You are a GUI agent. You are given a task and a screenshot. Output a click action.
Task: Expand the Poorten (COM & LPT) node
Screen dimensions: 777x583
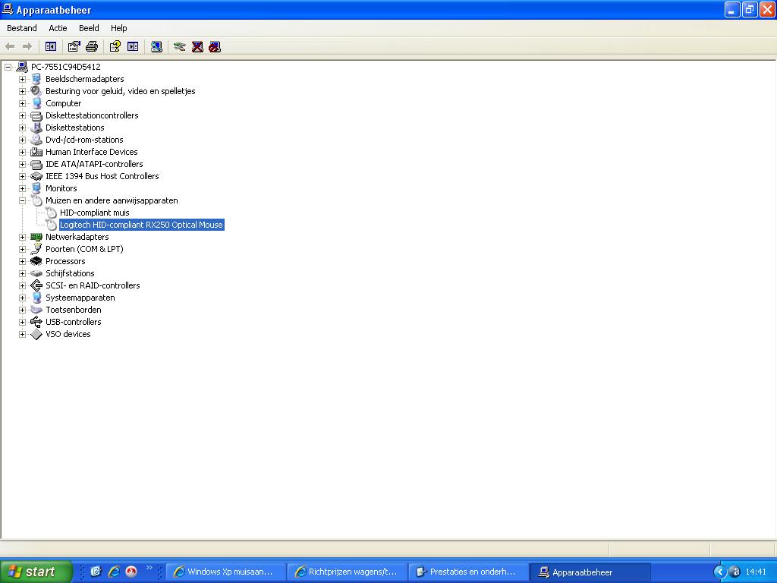22,249
